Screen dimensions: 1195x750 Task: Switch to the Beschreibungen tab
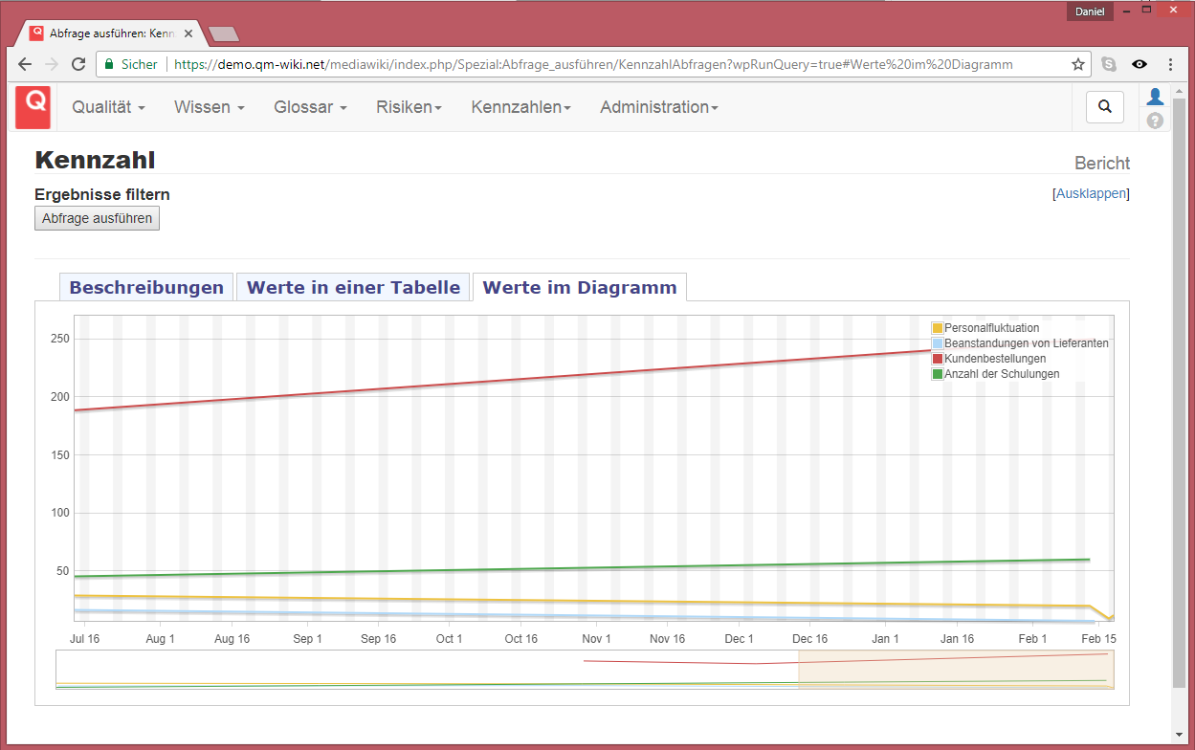146,287
